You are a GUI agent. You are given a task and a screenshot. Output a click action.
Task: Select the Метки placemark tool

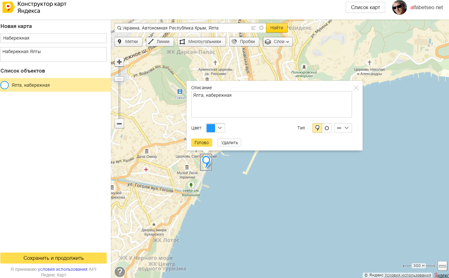tap(128, 41)
